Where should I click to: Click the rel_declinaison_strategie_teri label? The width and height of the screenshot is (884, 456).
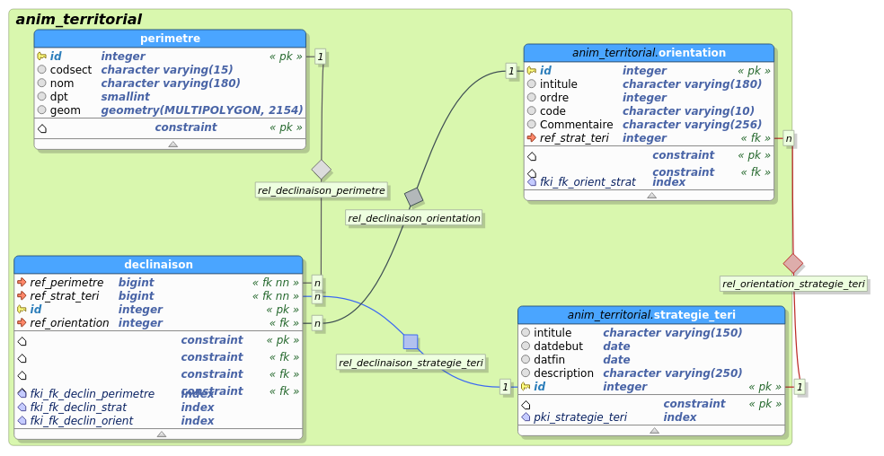(411, 363)
